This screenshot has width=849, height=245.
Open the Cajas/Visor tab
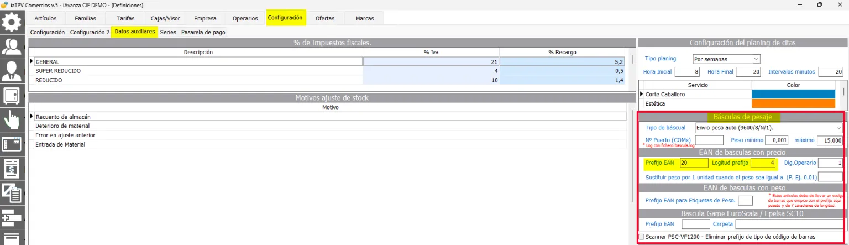pyautogui.click(x=165, y=18)
